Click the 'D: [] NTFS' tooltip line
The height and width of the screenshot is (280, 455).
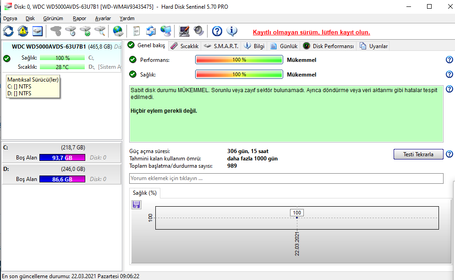19,93
